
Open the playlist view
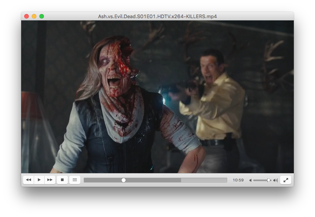tap(75, 180)
